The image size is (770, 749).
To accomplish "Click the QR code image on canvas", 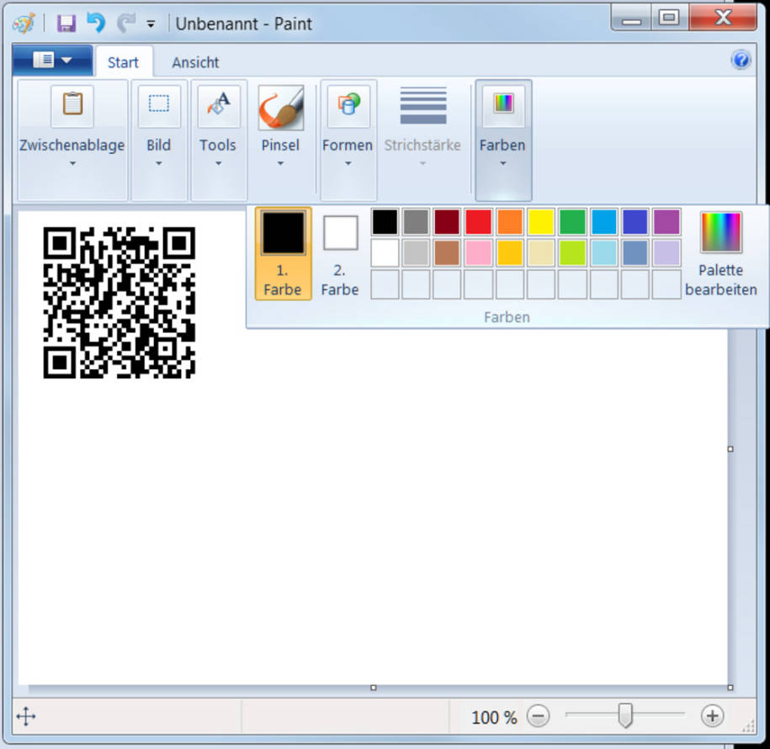I will click(119, 303).
